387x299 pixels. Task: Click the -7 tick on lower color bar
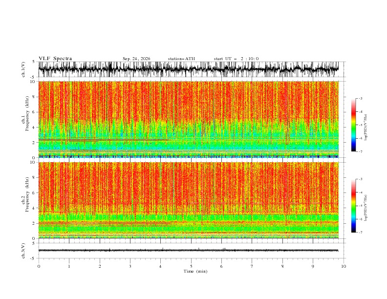(361, 233)
